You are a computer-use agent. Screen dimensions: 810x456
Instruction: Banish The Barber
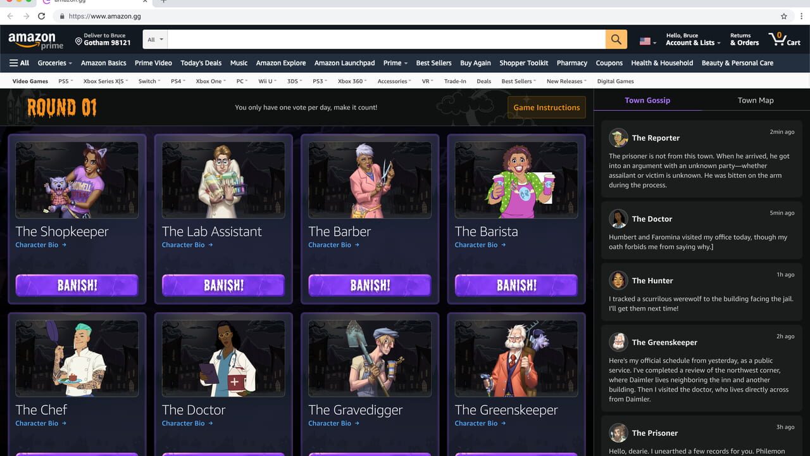pyautogui.click(x=370, y=285)
